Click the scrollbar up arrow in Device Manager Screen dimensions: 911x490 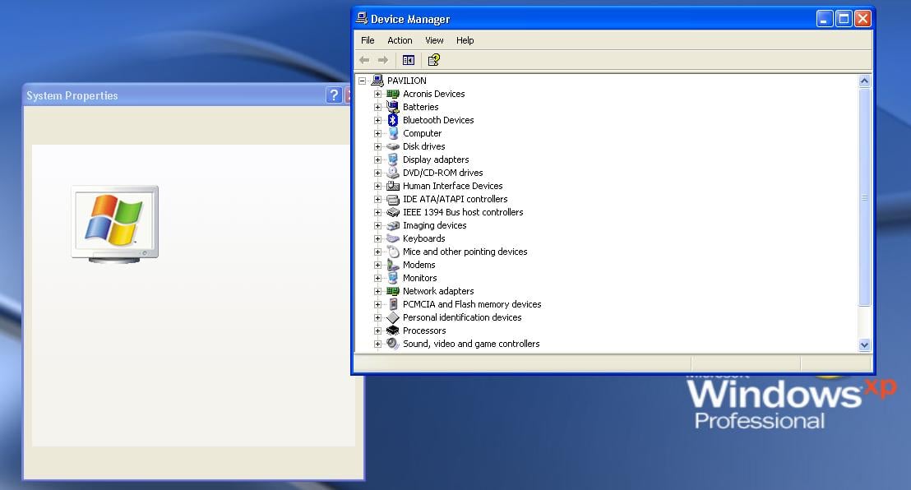864,81
